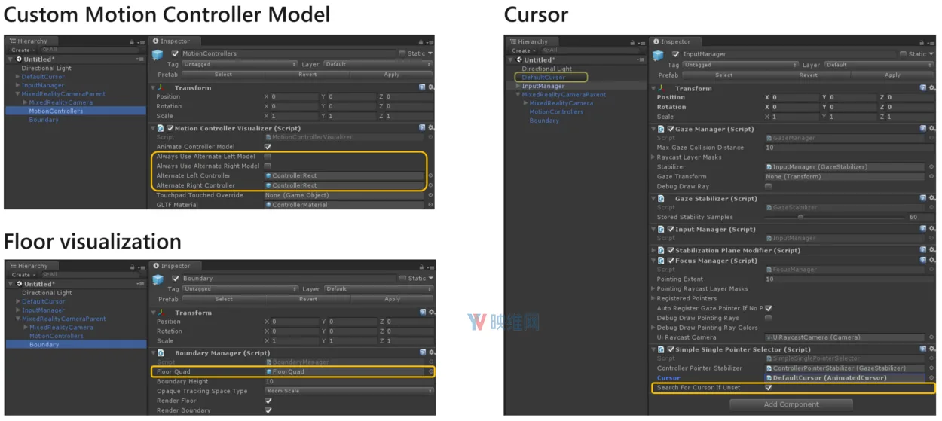The image size is (942, 421).
Task: Click object picker beside Alternate Left Controller
Action: click(x=430, y=175)
